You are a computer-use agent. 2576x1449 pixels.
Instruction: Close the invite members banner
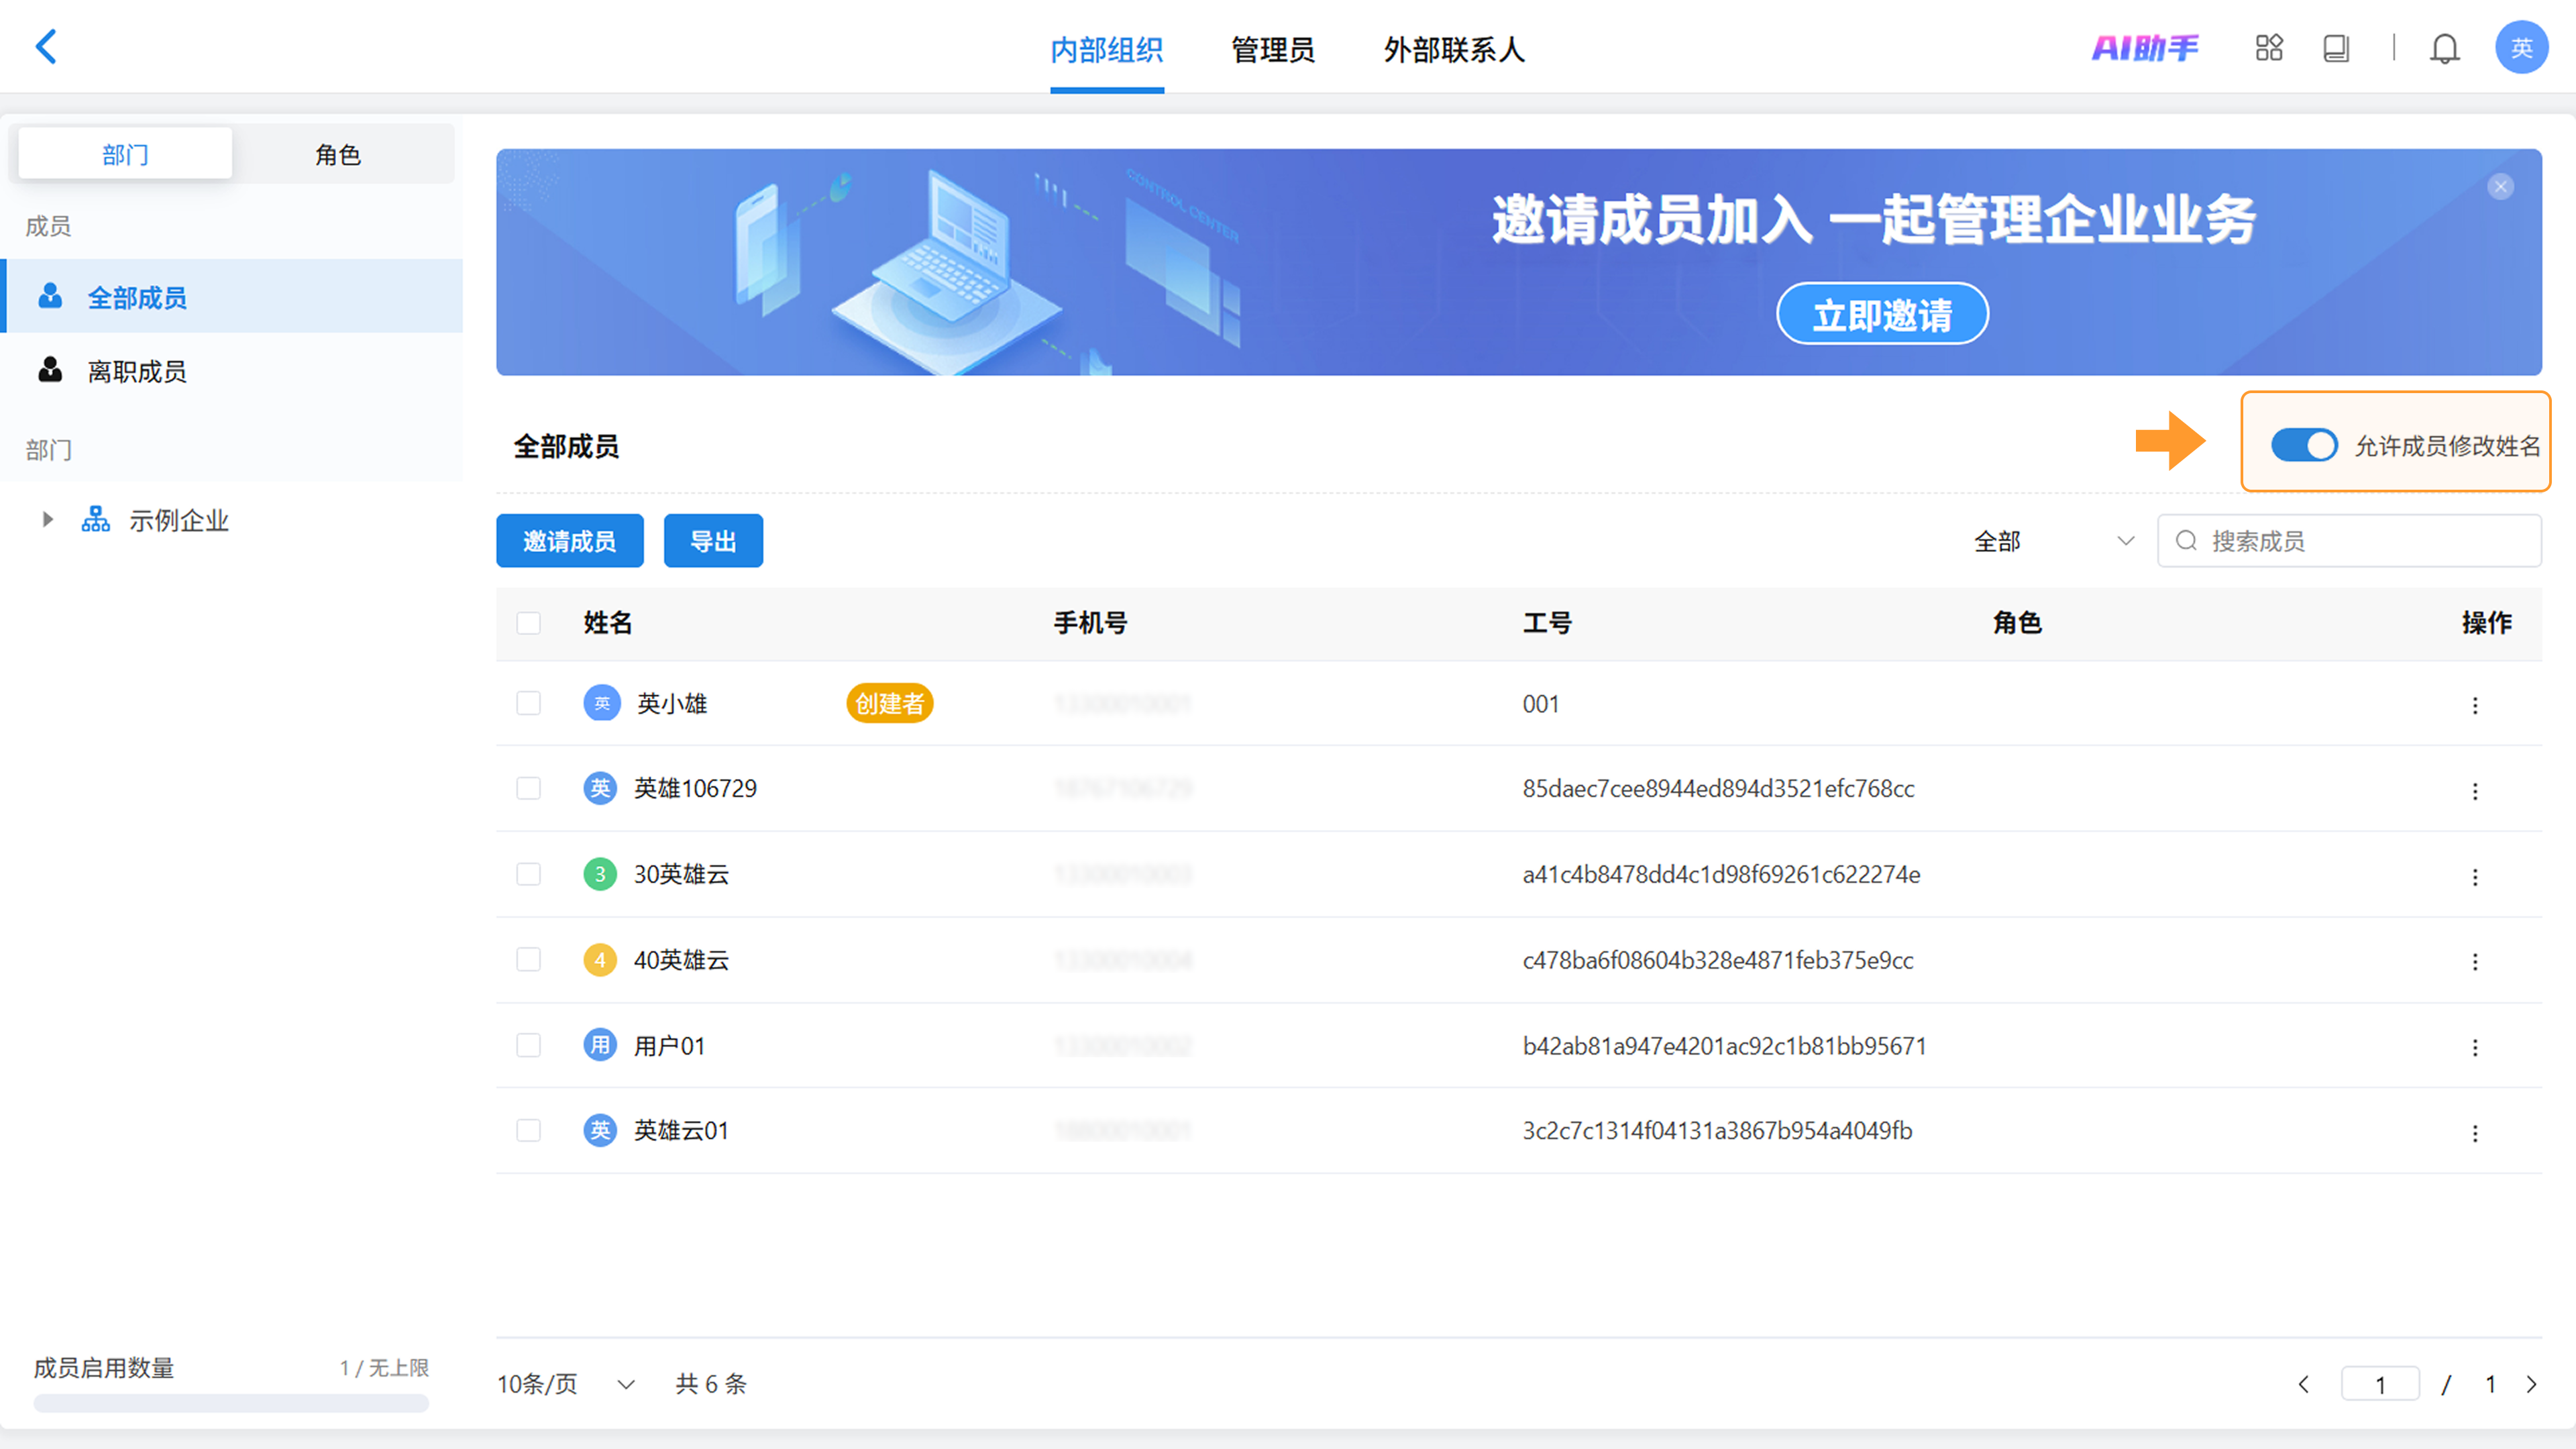point(2500,187)
